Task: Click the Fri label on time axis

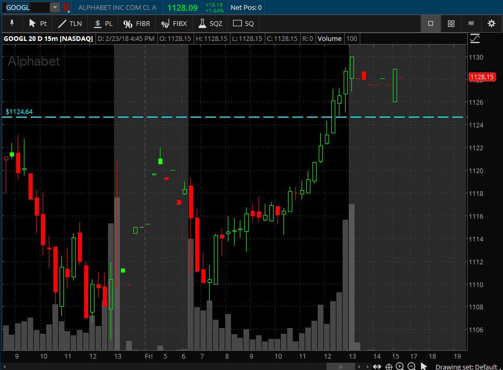Action: coord(148,356)
